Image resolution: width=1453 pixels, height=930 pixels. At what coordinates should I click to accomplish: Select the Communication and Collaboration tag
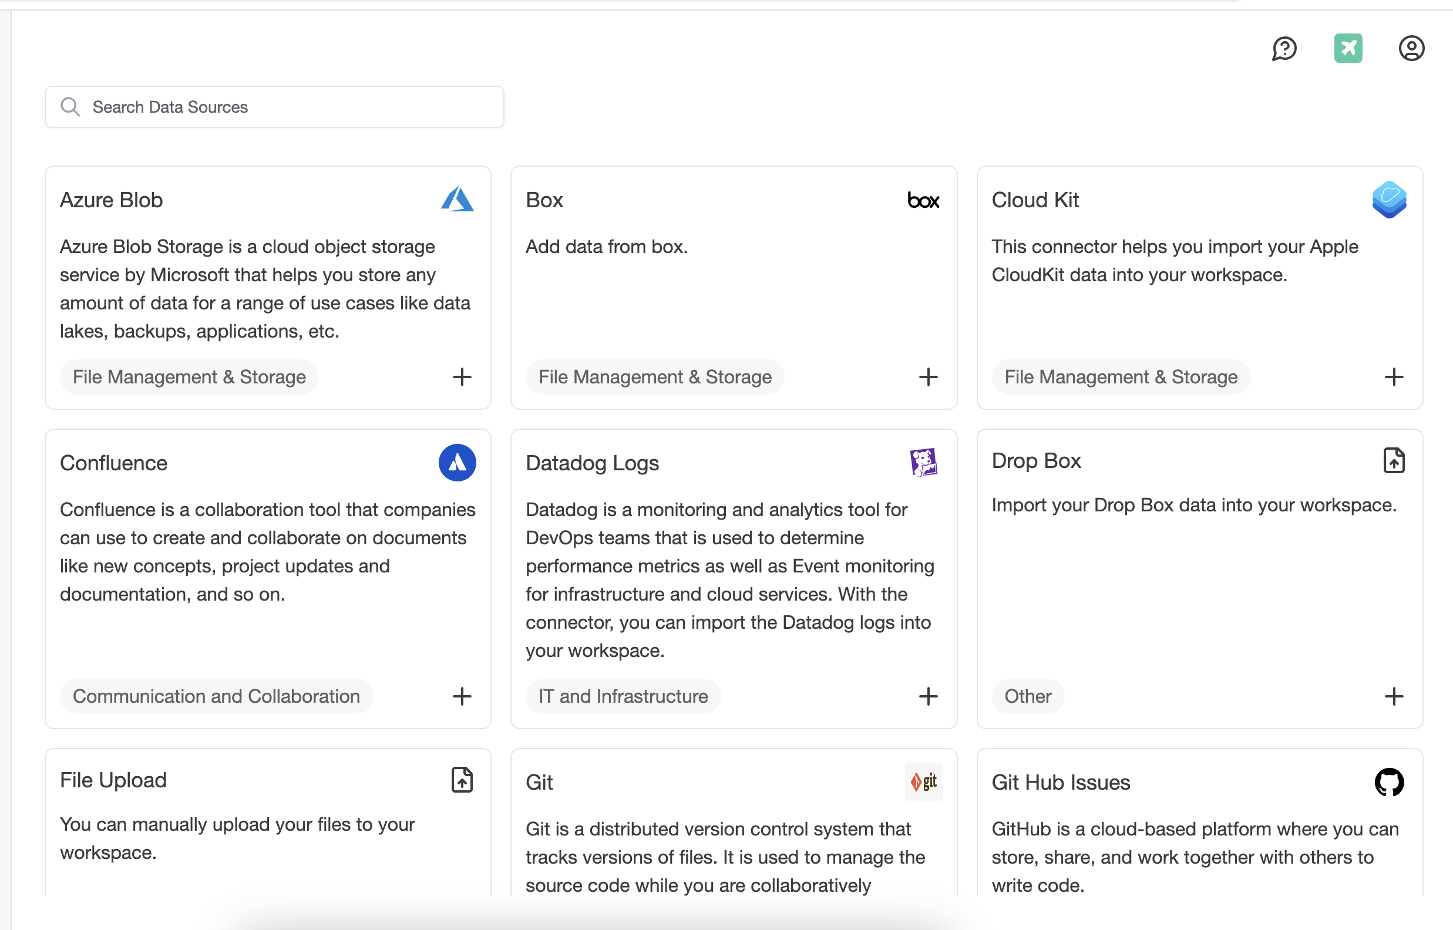pyautogui.click(x=216, y=696)
